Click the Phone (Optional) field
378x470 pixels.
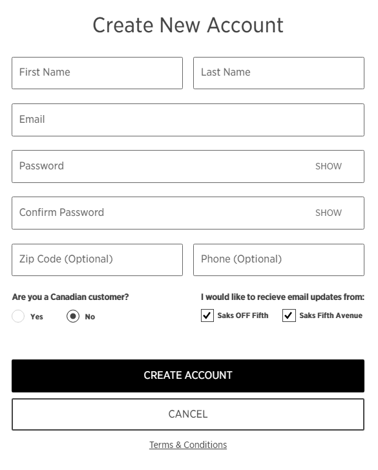pyautogui.click(x=278, y=260)
